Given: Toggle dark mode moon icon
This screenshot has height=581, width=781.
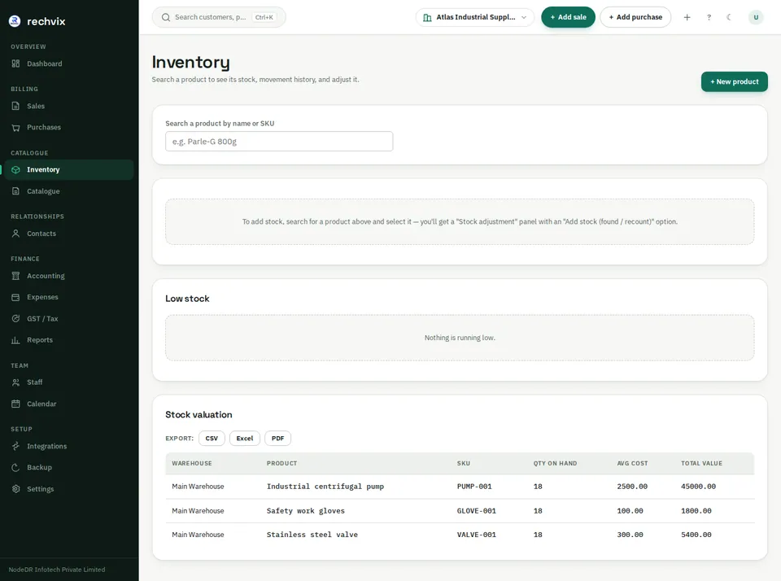Looking at the screenshot, I should [729, 17].
